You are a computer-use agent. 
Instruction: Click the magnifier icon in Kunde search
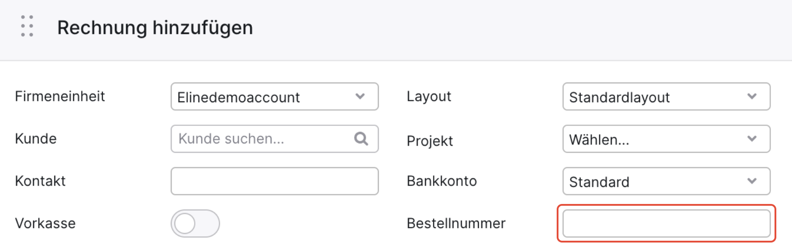pyautogui.click(x=361, y=139)
